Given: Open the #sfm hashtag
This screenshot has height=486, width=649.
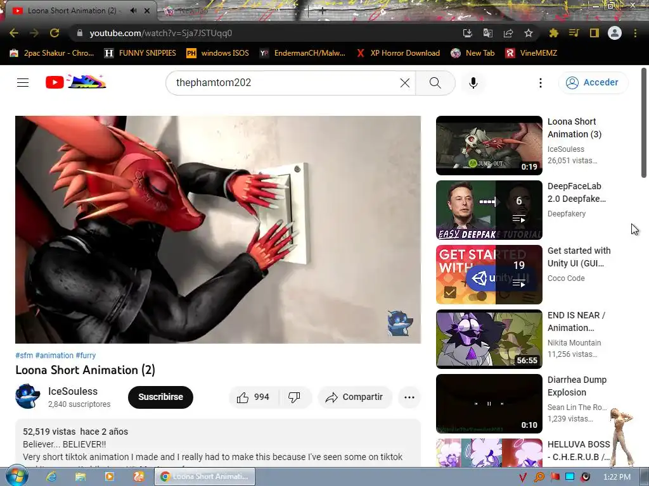Looking at the screenshot, I should [x=24, y=356].
